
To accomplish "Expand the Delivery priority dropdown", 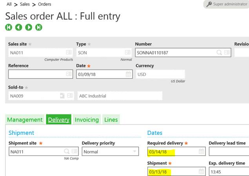I will 134,152.
